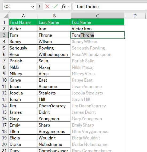Select row 3 header
The width and height of the screenshot is (147, 152).
(4, 35)
